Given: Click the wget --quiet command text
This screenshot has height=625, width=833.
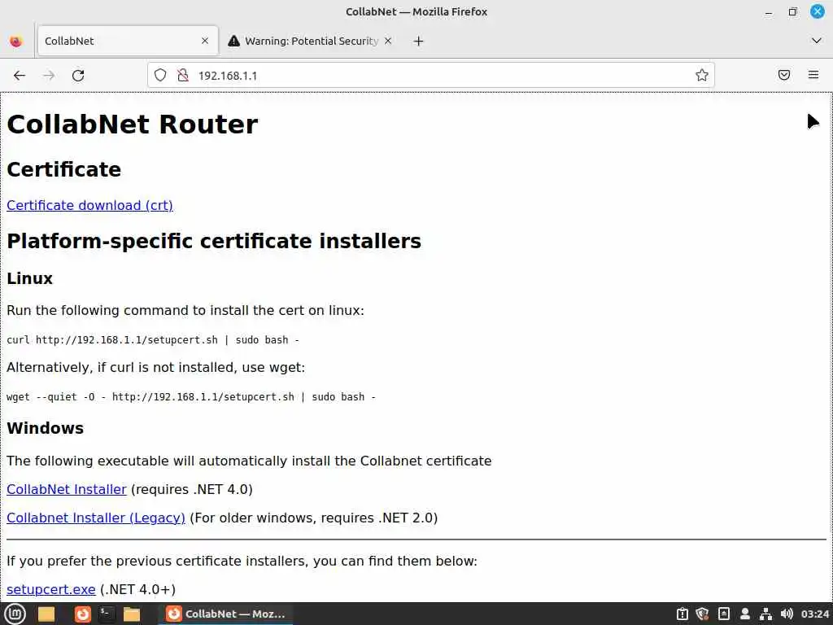Looking at the screenshot, I should 191,397.
